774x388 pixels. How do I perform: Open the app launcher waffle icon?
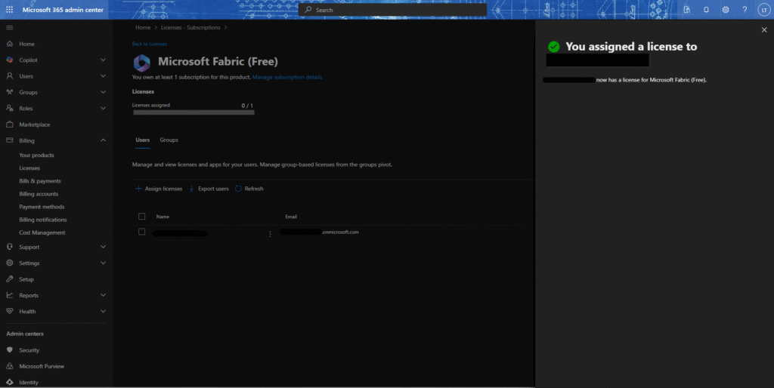click(10, 9)
